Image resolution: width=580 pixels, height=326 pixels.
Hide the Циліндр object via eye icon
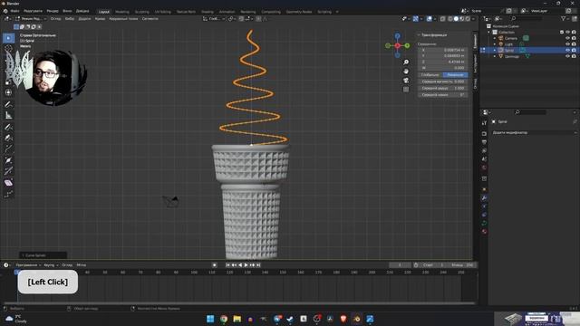pyautogui.click(x=568, y=56)
